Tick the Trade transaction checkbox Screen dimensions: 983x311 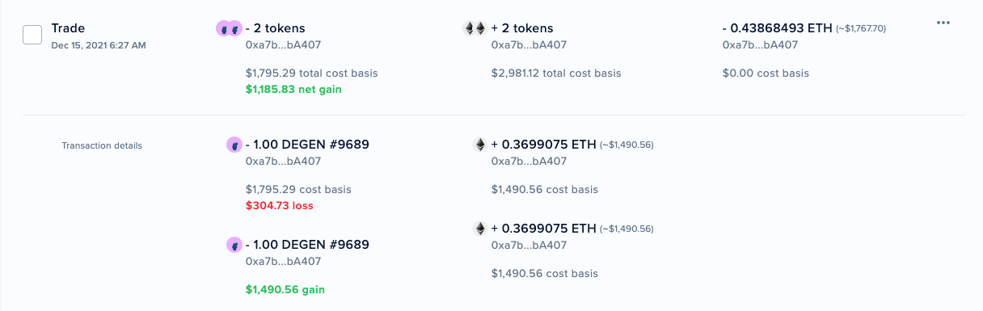pos(32,35)
